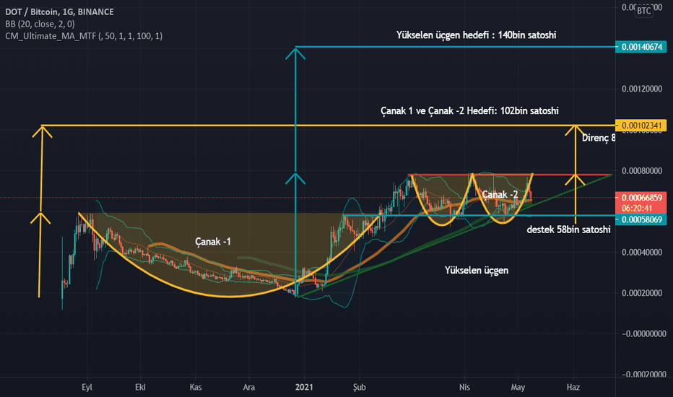The height and width of the screenshot is (397, 673).
Task: Select the 'Çanak -2' text label
Action: [x=500, y=194]
